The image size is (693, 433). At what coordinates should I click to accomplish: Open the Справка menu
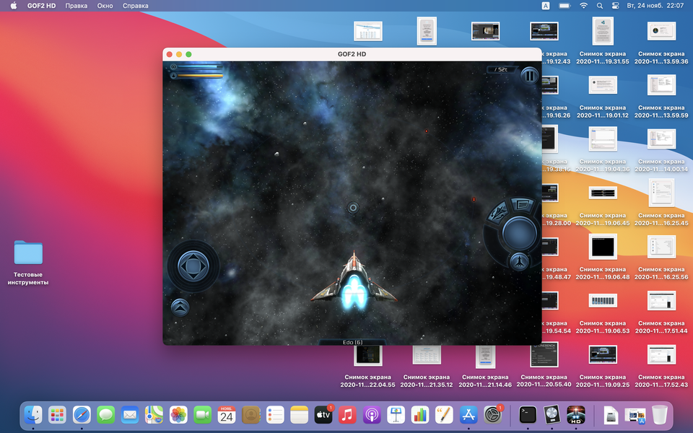coord(135,6)
